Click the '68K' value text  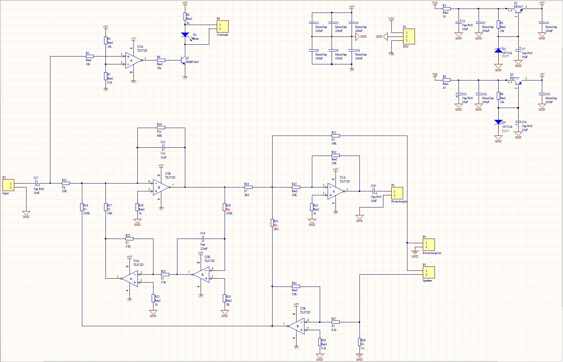pyautogui.click(x=160, y=136)
